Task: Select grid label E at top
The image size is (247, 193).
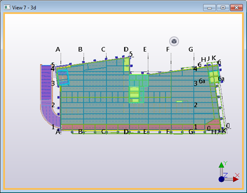Action: (145, 49)
